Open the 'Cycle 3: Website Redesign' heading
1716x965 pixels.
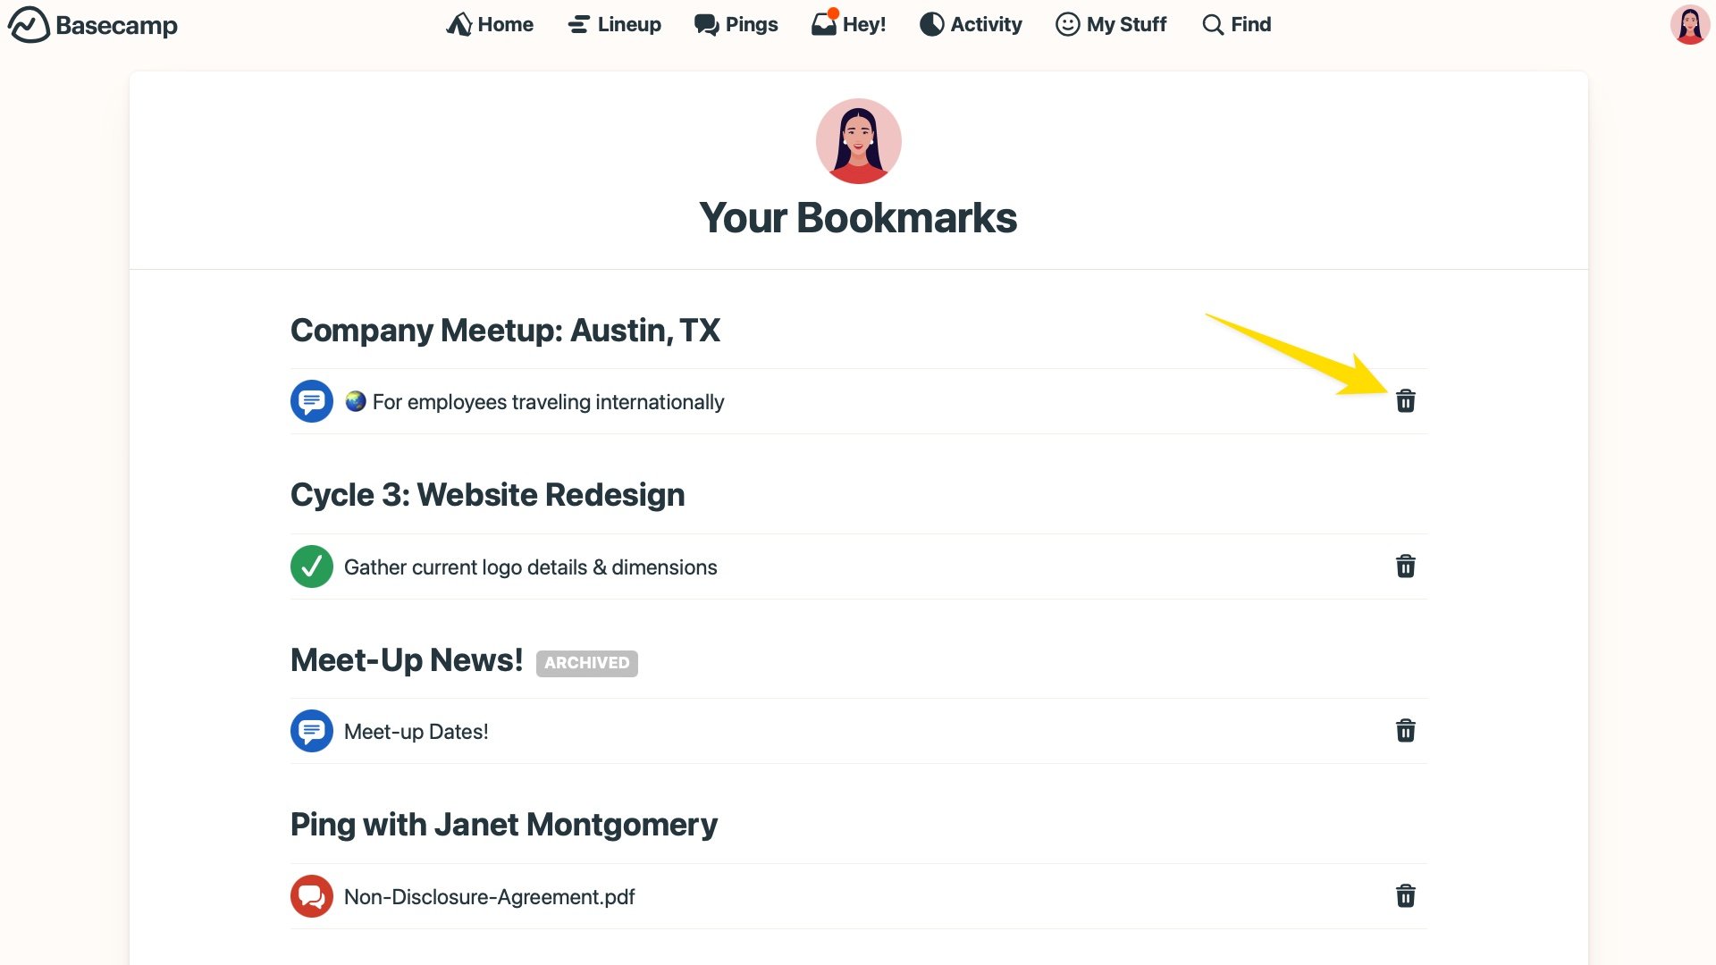pyautogui.click(x=487, y=495)
